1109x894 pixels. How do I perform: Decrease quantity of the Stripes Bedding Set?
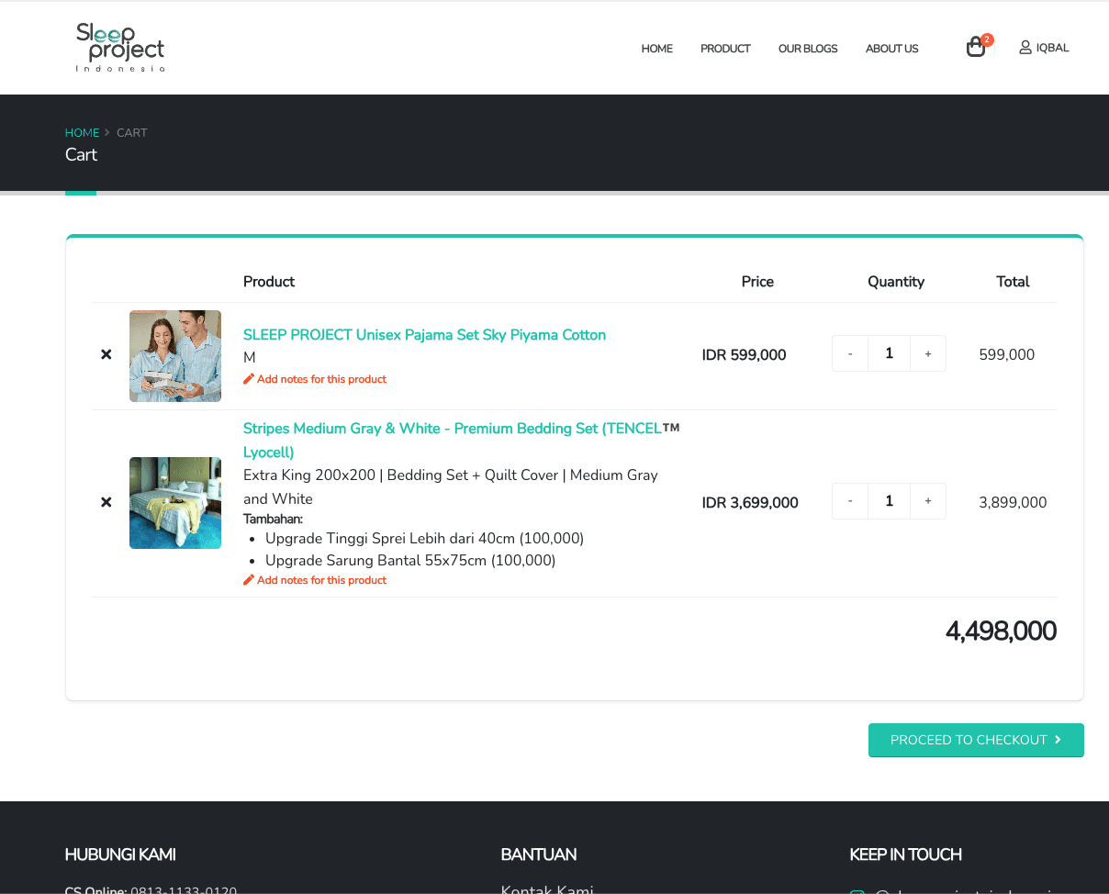[850, 501]
